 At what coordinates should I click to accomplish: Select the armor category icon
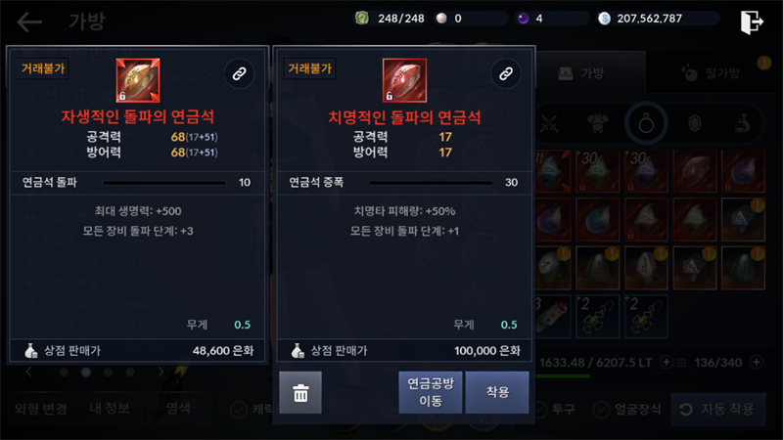(597, 123)
